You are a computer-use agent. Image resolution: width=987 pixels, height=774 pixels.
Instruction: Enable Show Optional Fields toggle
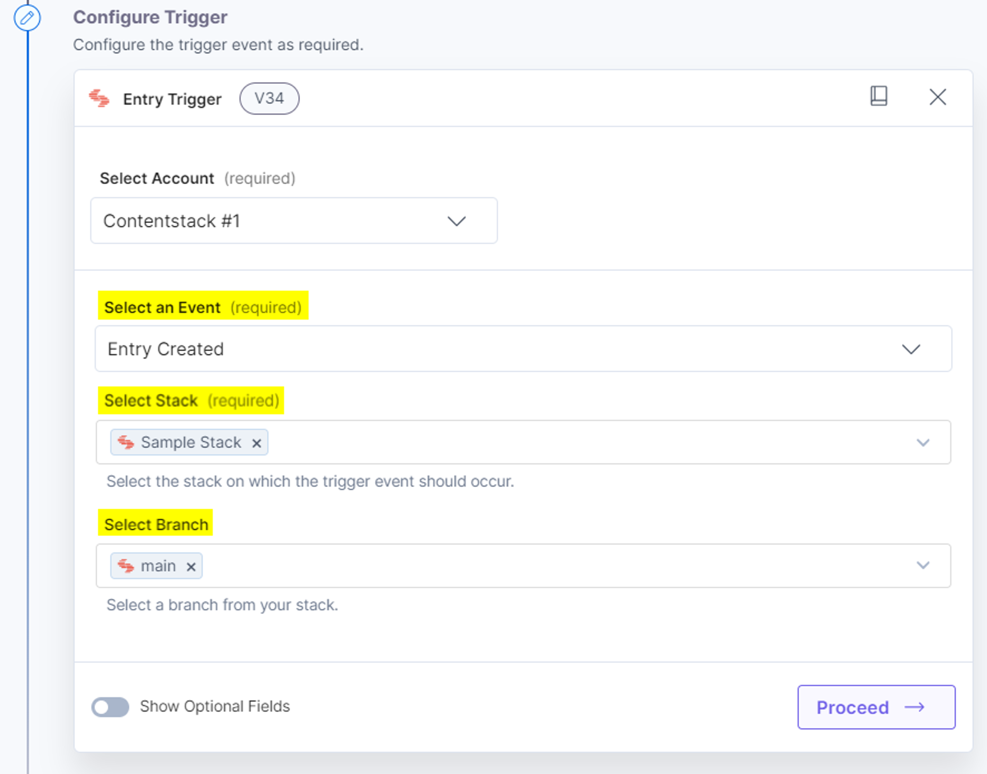(110, 707)
